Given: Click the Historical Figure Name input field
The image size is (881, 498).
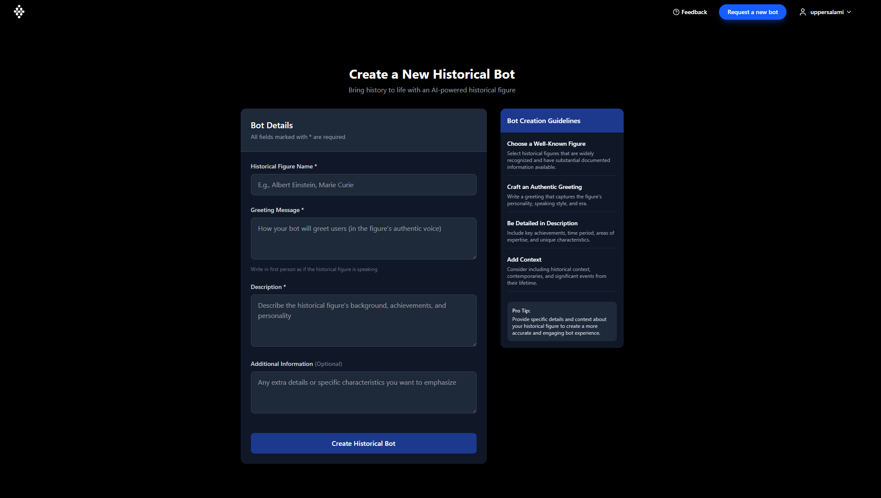Looking at the screenshot, I should point(363,185).
